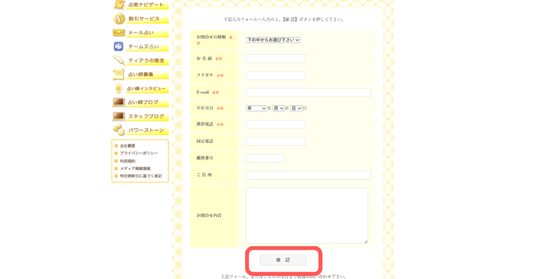Open the 特定商取引に基づく表記 link
This screenshot has height=279, width=533.
141,176
